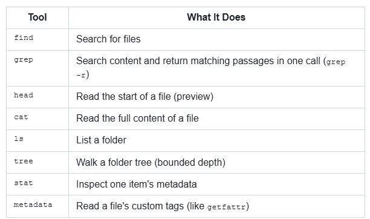370x219 pixels.
Task: Click the 'tree' tool name
Action: tap(24, 161)
